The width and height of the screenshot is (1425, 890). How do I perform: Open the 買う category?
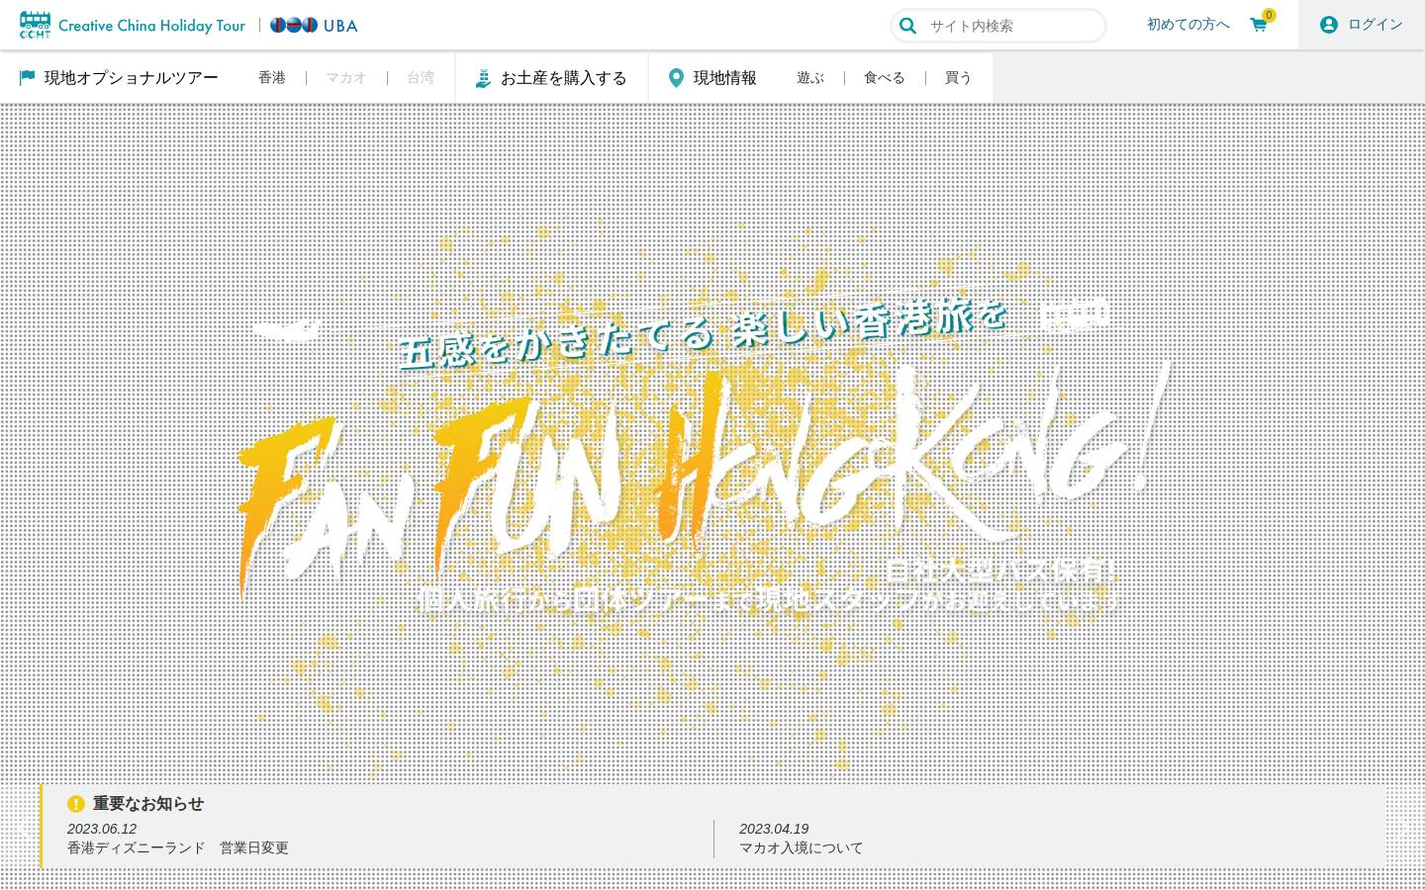(958, 77)
